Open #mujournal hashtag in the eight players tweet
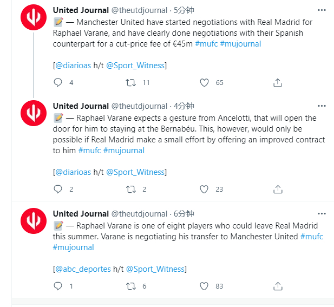334x307 pixels. 73,247
